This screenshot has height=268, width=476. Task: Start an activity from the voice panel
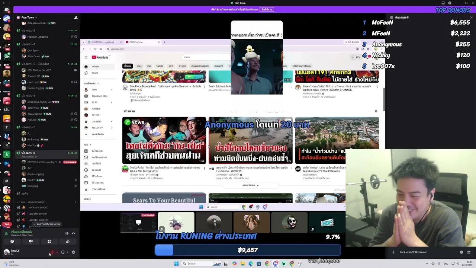(x=49, y=242)
